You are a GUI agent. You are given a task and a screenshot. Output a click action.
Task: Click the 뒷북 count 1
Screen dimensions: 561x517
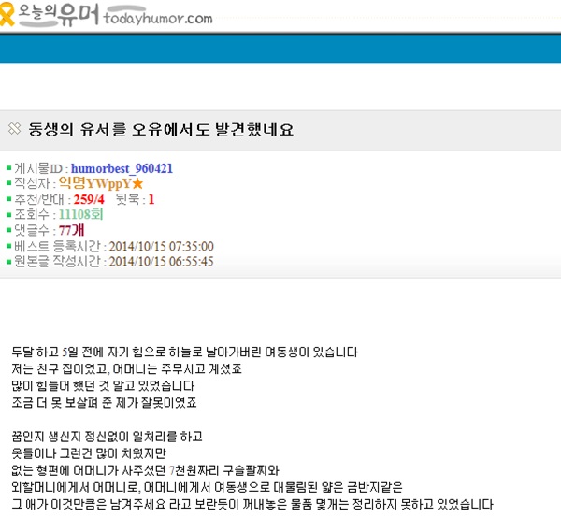[x=151, y=199]
